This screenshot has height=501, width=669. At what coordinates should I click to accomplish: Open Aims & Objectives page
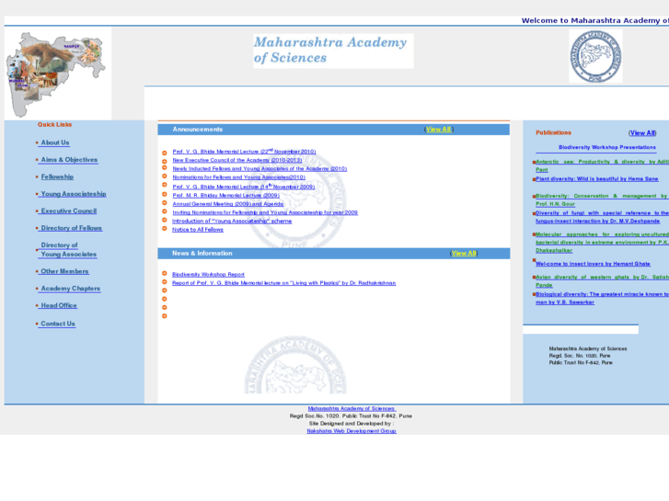[x=69, y=159]
